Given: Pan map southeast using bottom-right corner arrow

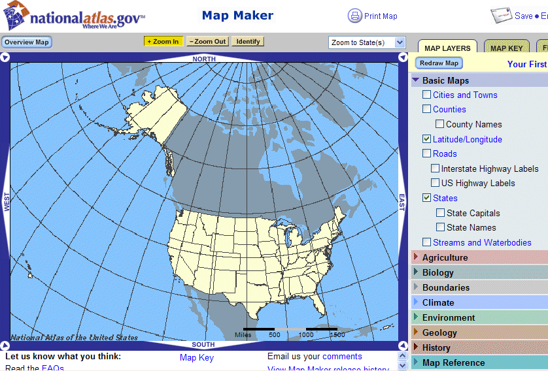Looking at the screenshot, I should click(403, 346).
